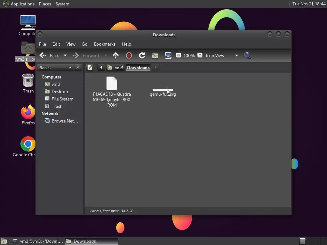This screenshot has width=327, height=245.
Task: Open the Edit menu
Action: point(56,44)
